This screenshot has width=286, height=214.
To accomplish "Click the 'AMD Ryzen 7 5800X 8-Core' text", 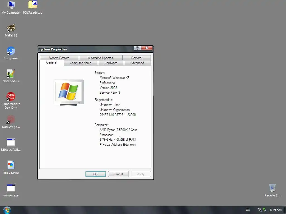I will point(118,130).
